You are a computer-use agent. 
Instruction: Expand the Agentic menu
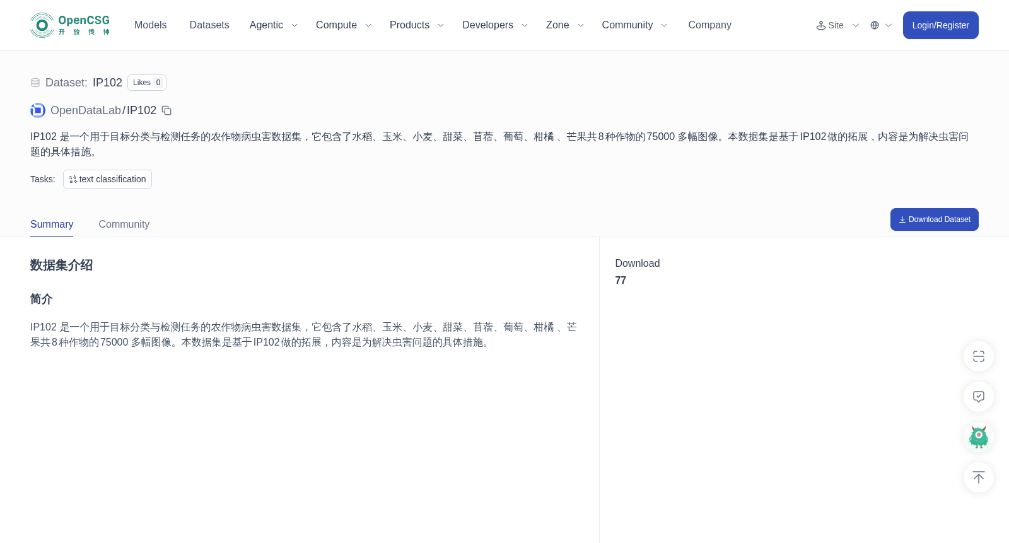pos(273,25)
